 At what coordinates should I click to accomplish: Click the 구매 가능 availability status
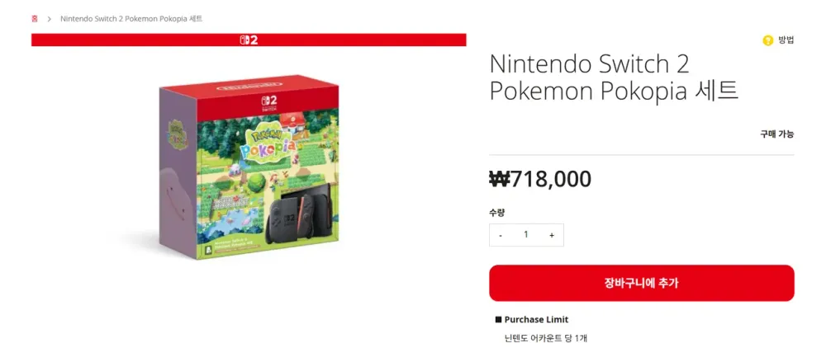[776, 134]
